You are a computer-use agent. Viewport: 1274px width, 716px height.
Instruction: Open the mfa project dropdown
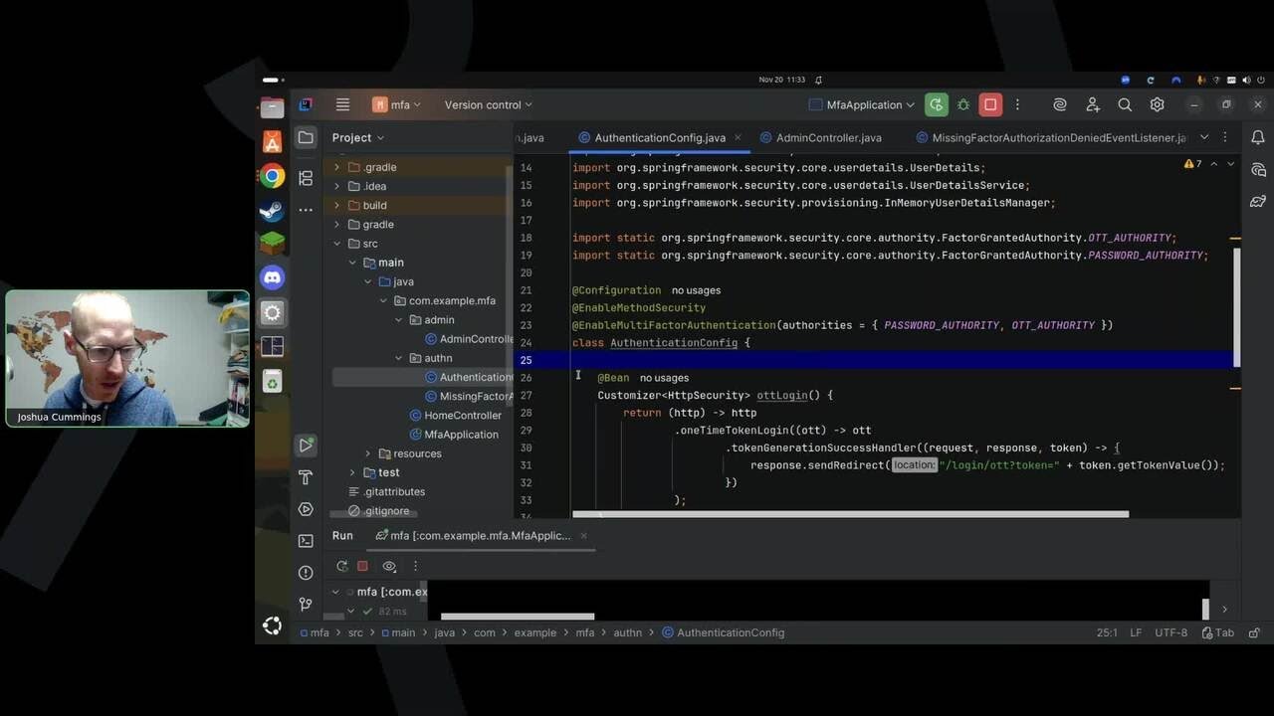pos(396,104)
